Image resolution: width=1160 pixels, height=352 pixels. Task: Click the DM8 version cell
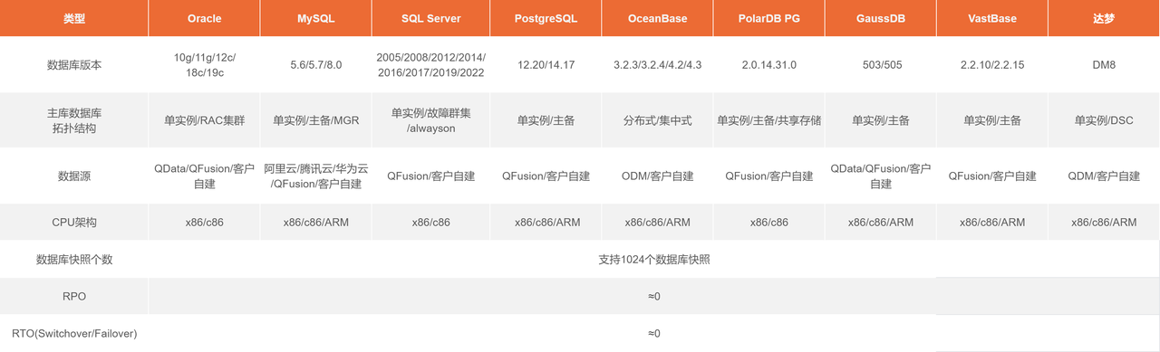pos(1104,65)
